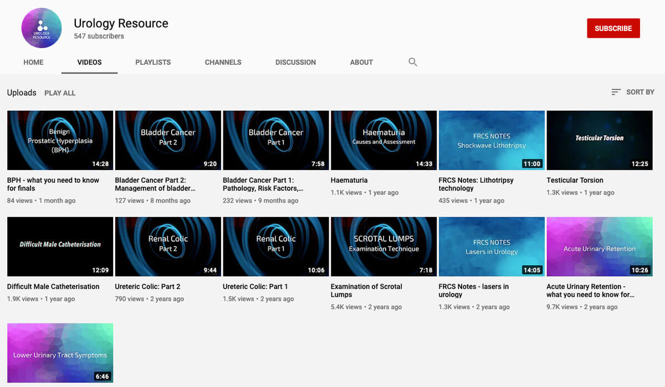The width and height of the screenshot is (665, 387).
Task: Click the Difficult Male Catheterisation title link
Action: (53, 286)
